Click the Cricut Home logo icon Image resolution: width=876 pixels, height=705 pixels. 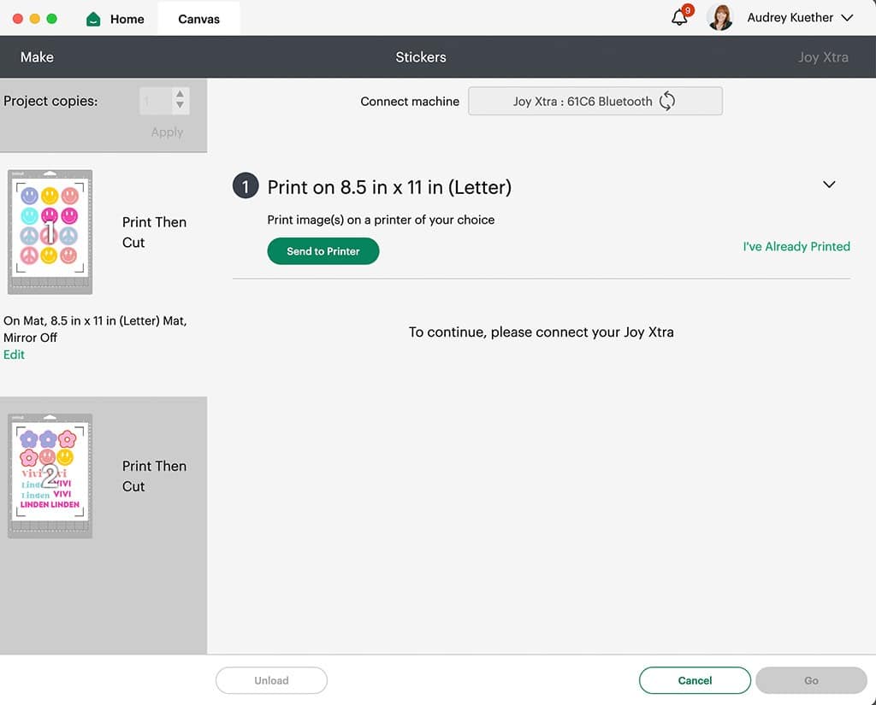point(93,19)
